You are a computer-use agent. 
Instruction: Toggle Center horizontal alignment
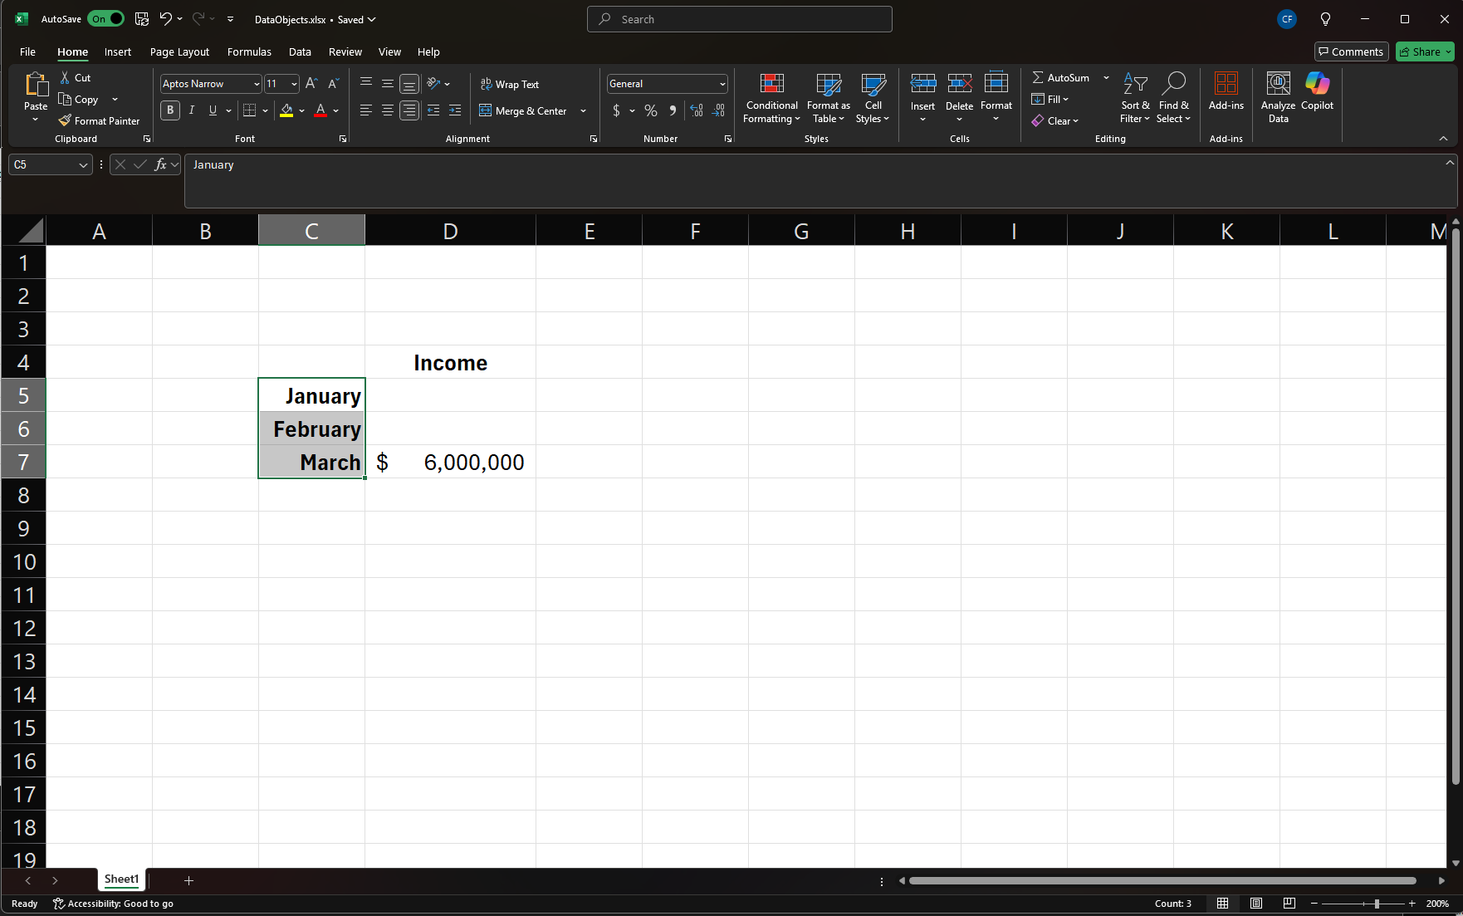(x=388, y=110)
